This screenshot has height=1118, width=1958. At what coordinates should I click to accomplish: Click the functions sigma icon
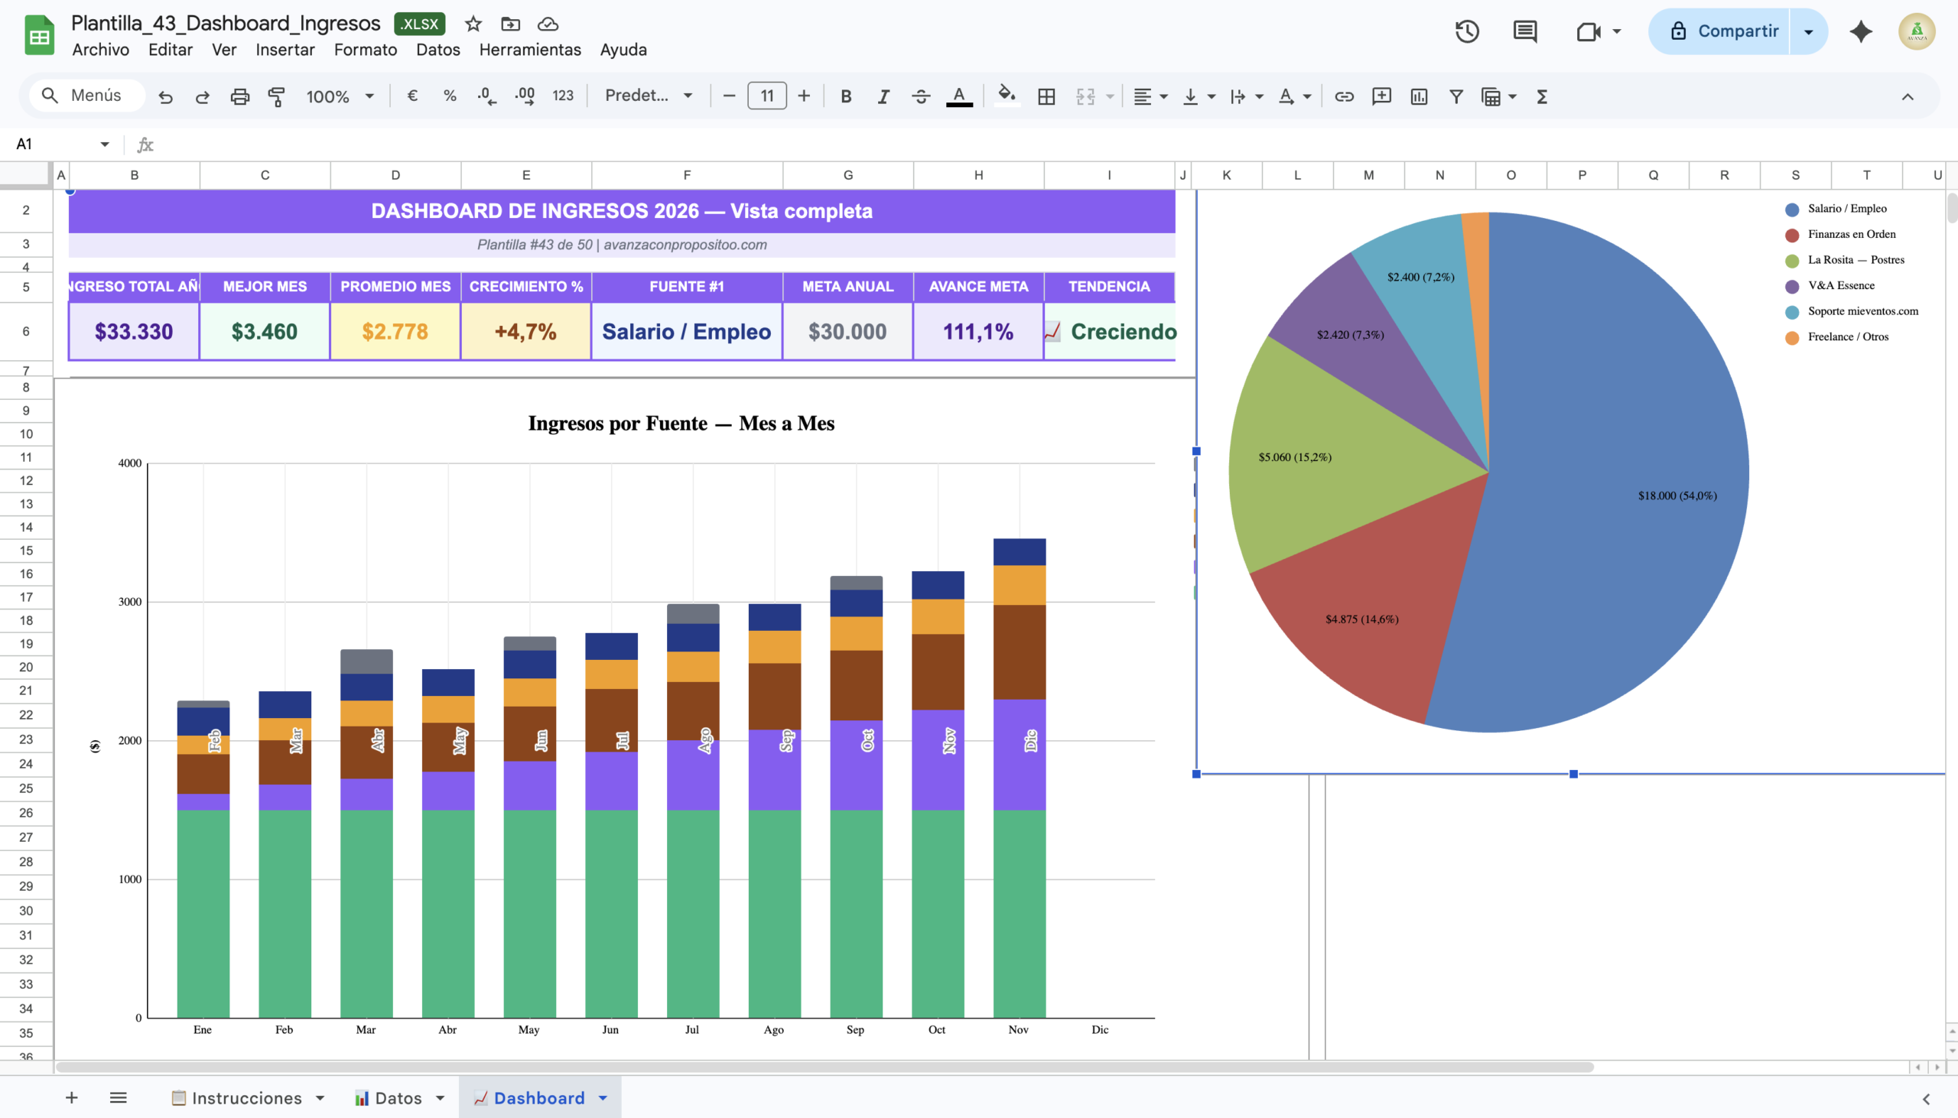coord(1541,96)
